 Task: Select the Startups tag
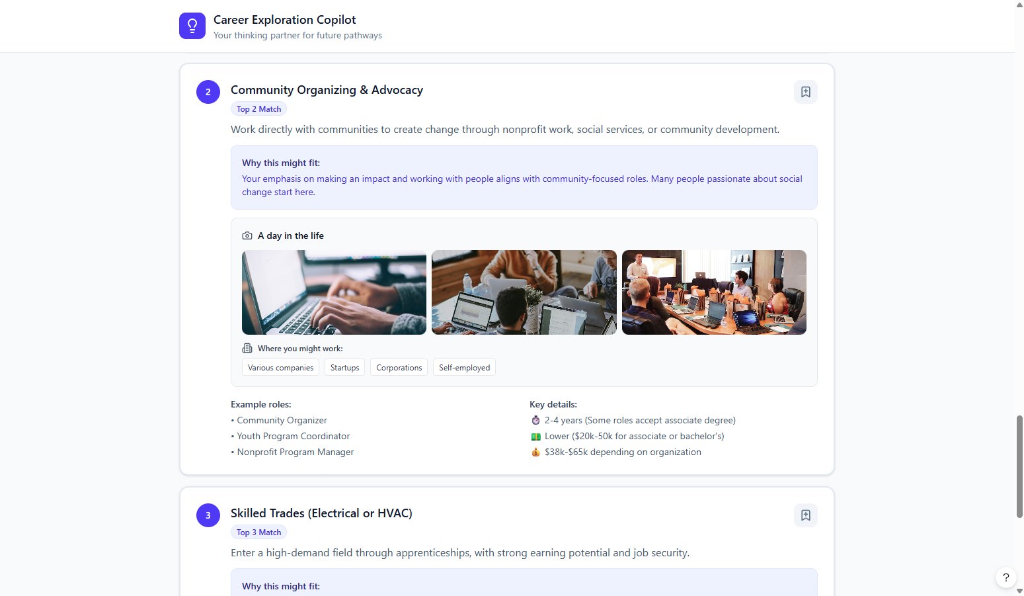(x=345, y=368)
